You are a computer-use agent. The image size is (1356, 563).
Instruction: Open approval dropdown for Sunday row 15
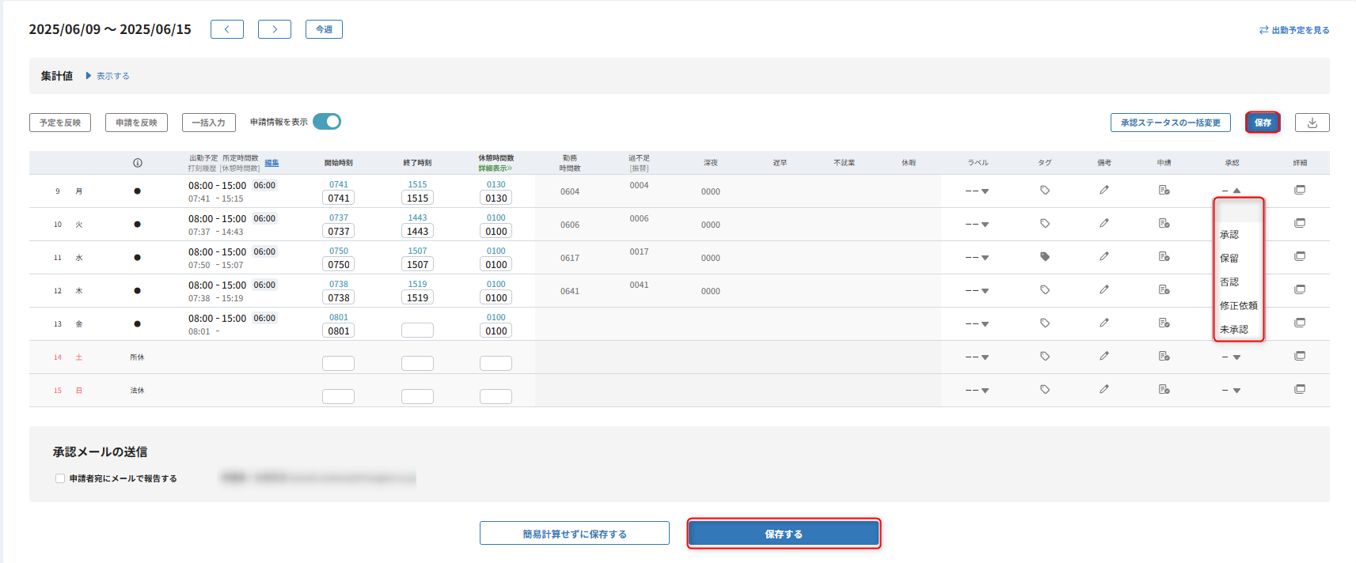[x=1231, y=391]
